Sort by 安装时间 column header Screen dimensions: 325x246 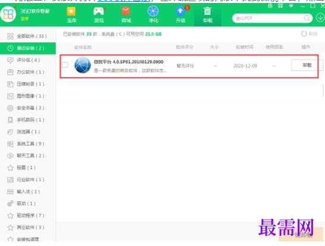pos(244,47)
